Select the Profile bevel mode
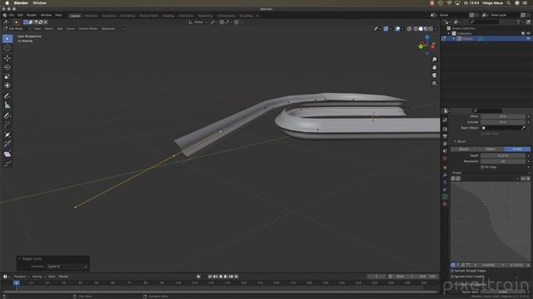 (517, 149)
